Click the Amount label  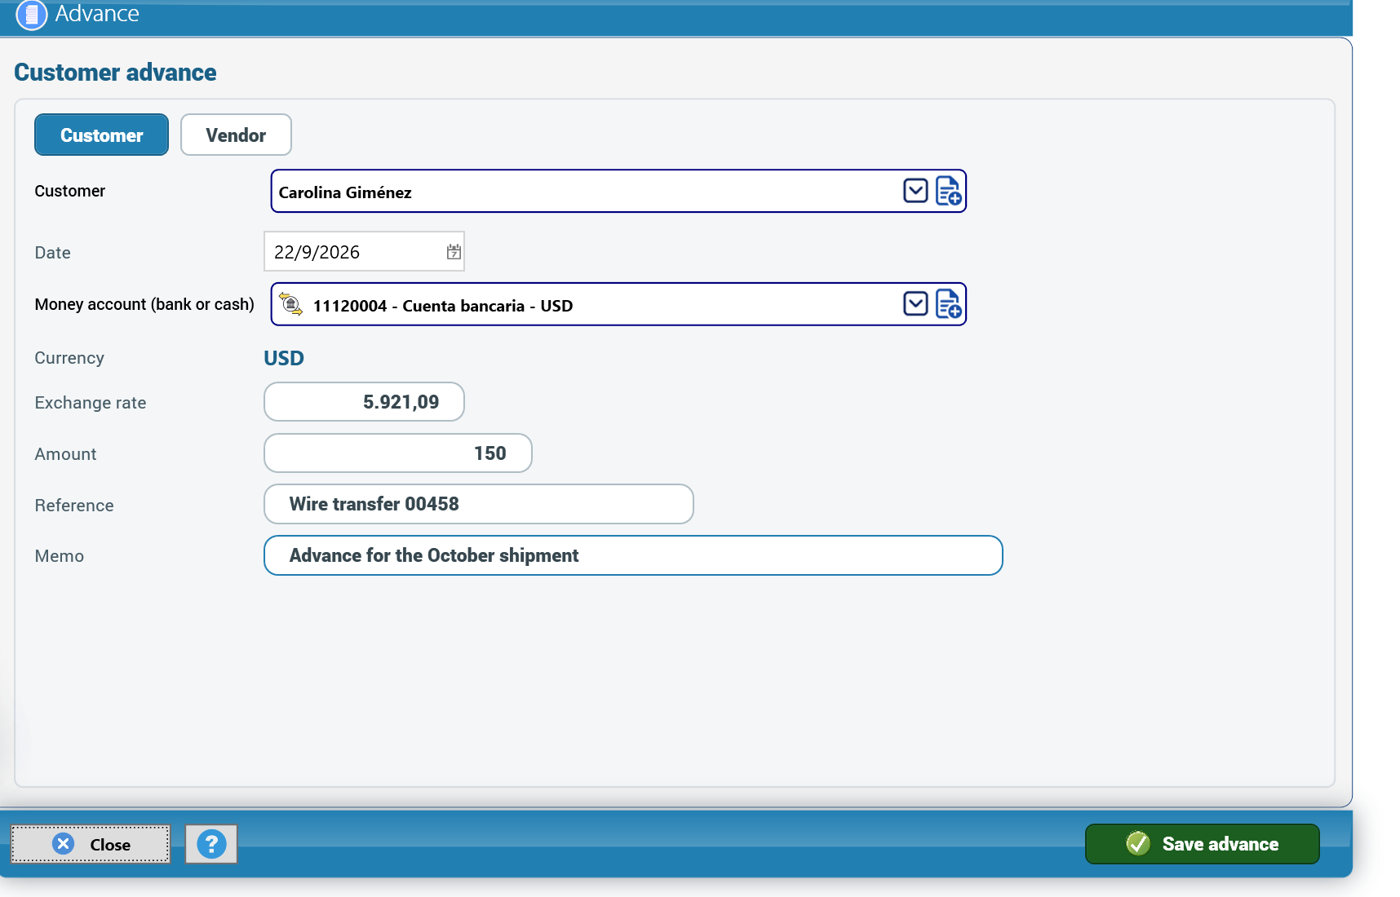click(65, 454)
